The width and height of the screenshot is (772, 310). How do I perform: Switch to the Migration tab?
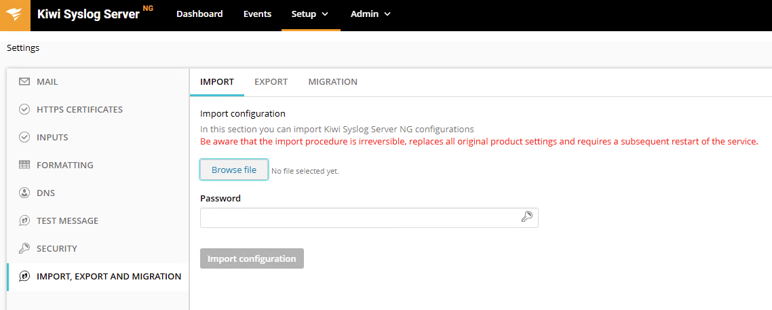332,81
